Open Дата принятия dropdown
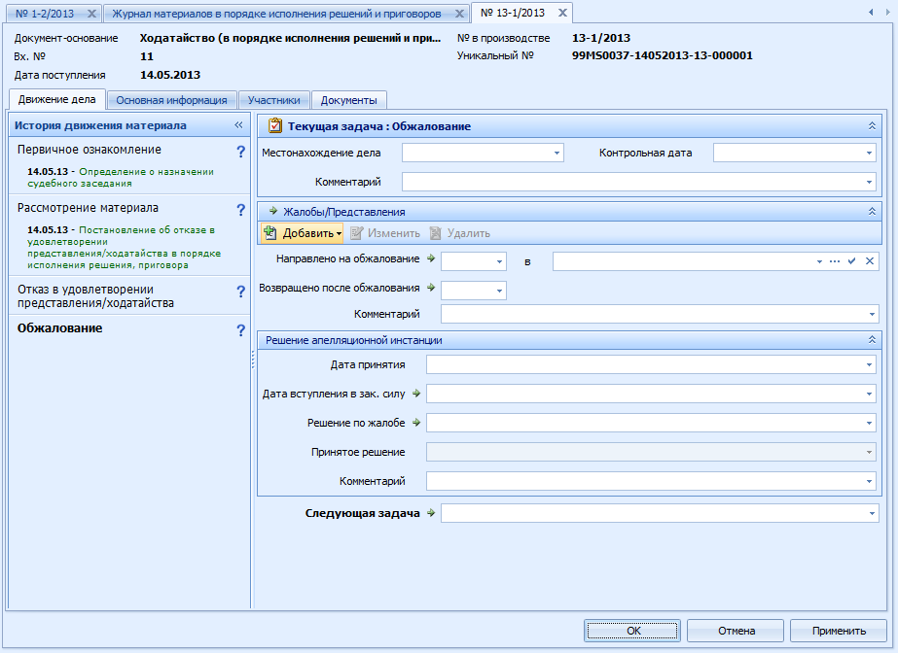This screenshot has width=898, height=653. tap(869, 364)
